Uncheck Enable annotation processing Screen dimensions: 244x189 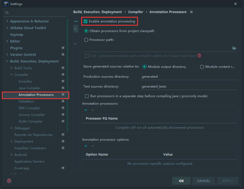(86, 21)
